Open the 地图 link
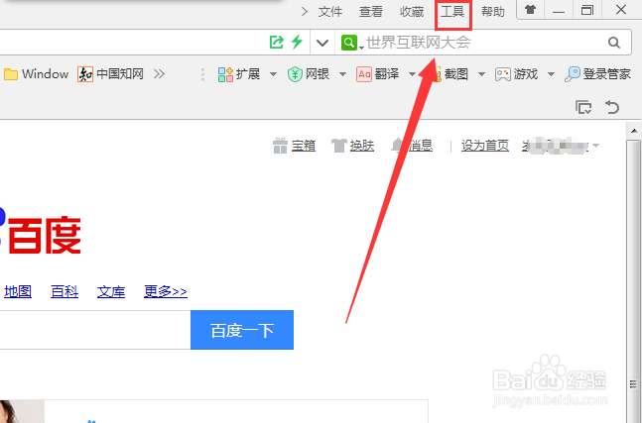The height and width of the screenshot is (423, 642). 18,291
